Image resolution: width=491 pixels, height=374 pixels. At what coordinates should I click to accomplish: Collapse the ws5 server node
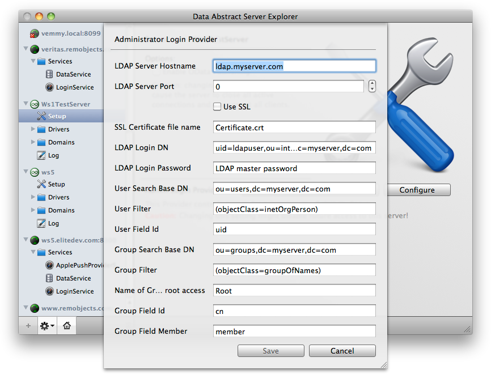(26, 171)
